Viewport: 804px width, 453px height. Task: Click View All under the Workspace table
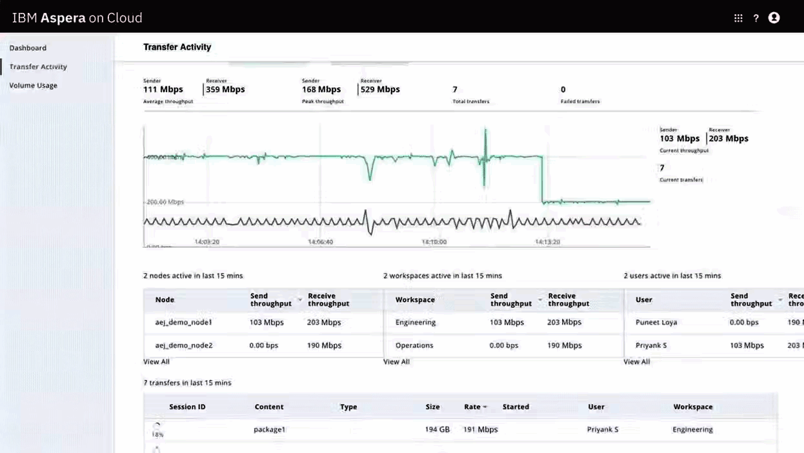[396, 362]
